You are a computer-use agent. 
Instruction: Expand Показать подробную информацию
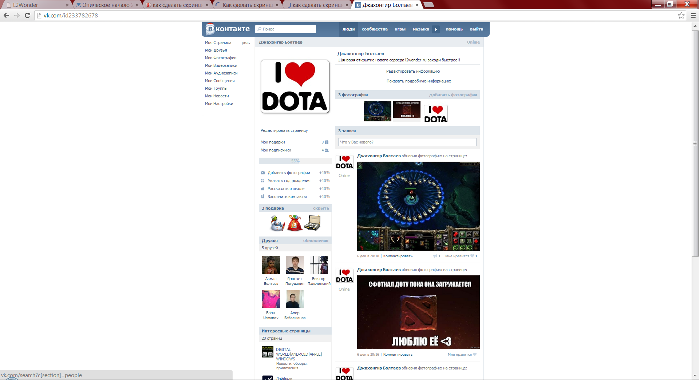419,81
